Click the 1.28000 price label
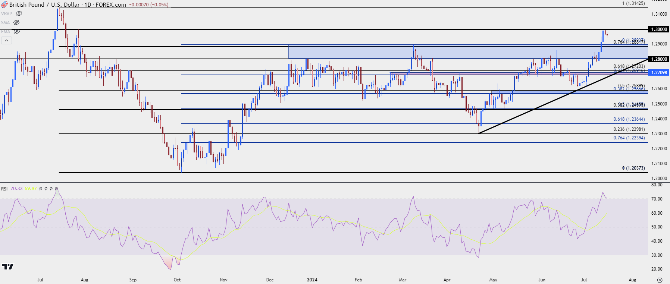Screen dimensions: 670x284 click(659, 59)
